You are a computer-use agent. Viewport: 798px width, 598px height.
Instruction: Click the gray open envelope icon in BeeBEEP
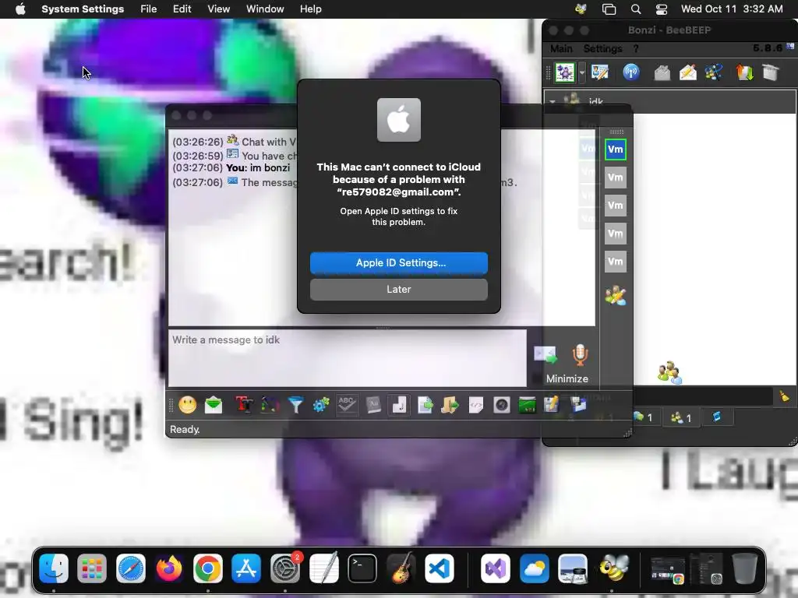click(x=662, y=72)
